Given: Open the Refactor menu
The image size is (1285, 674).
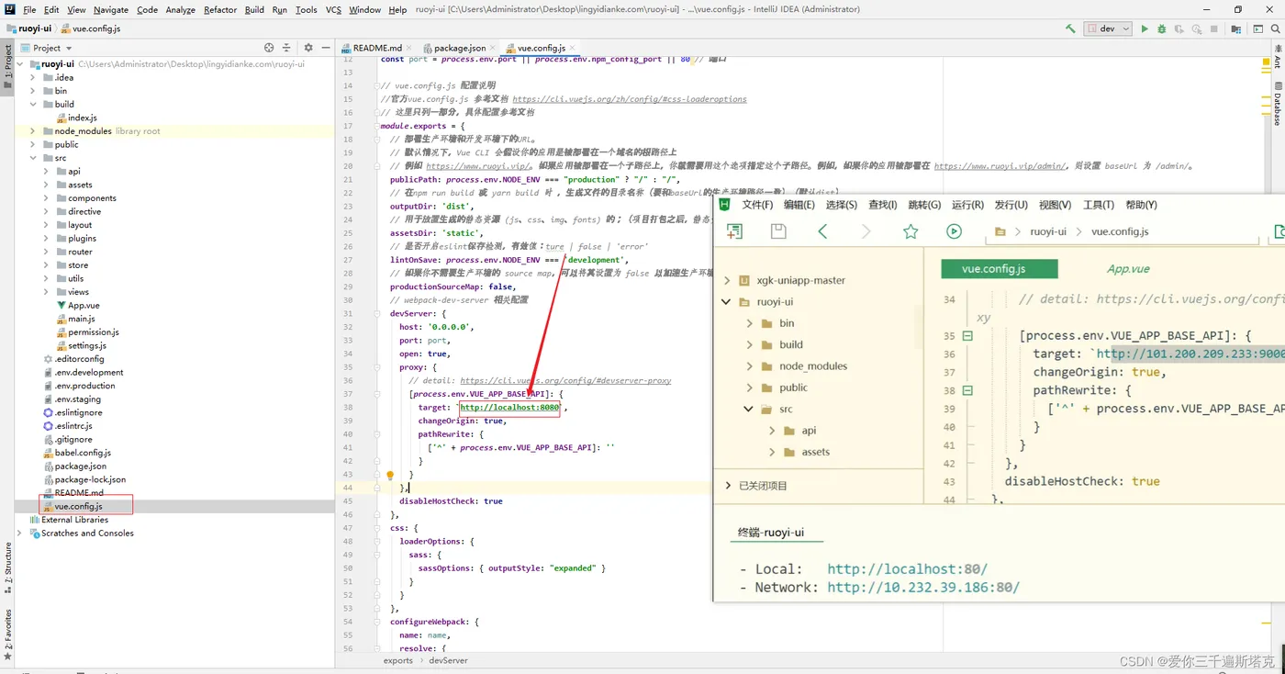Looking at the screenshot, I should (220, 10).
